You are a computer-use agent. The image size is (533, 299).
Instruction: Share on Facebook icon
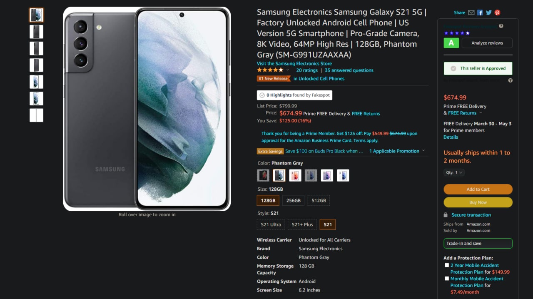tap(480, 12)
